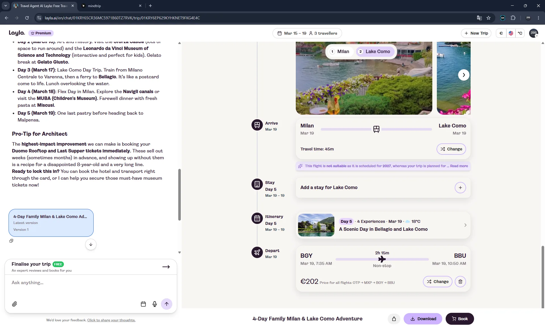545x327 pixels.
Task: Open the Mar 15 – 19 dates selector
Action: coord(307,33)
